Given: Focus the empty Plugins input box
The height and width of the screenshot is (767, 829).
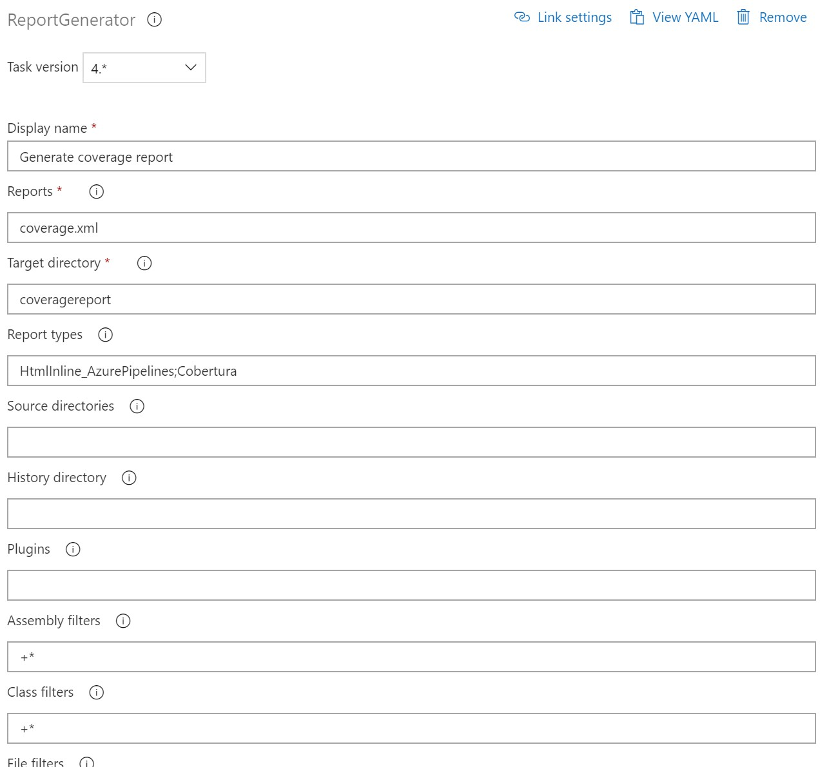Looking at the screenshot, I should [x=411, y=586].
